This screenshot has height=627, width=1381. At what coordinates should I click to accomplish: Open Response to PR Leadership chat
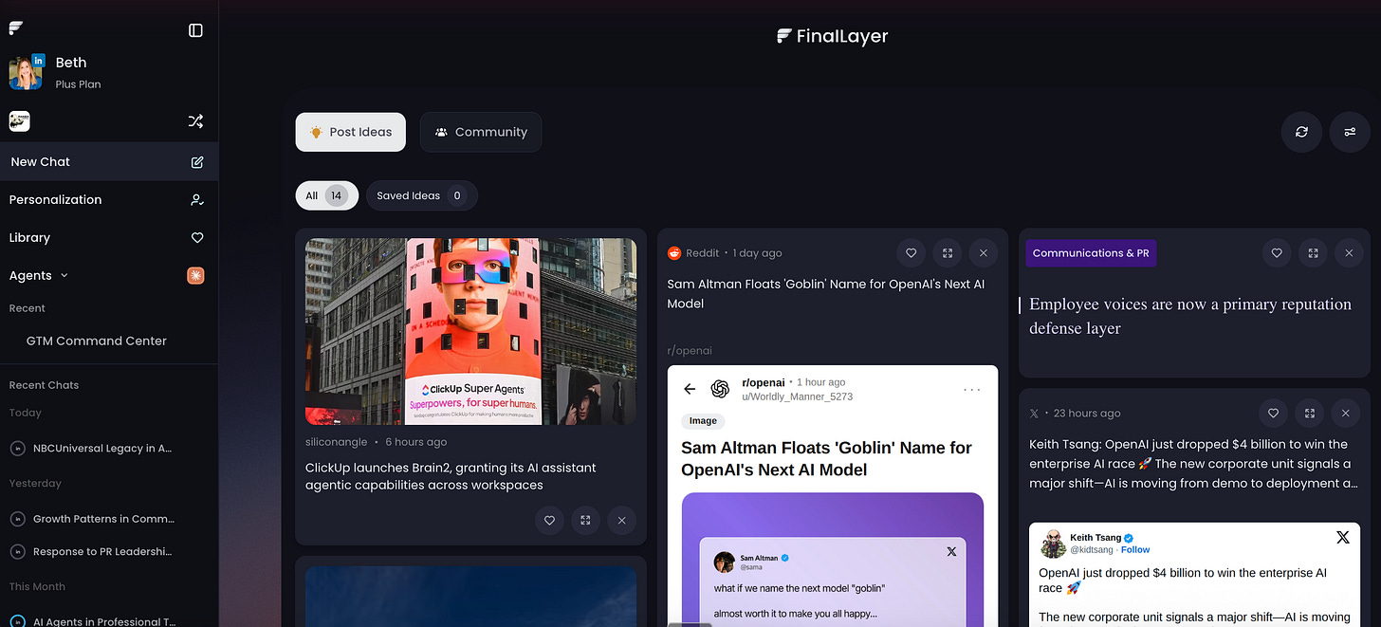pos(102,552)
